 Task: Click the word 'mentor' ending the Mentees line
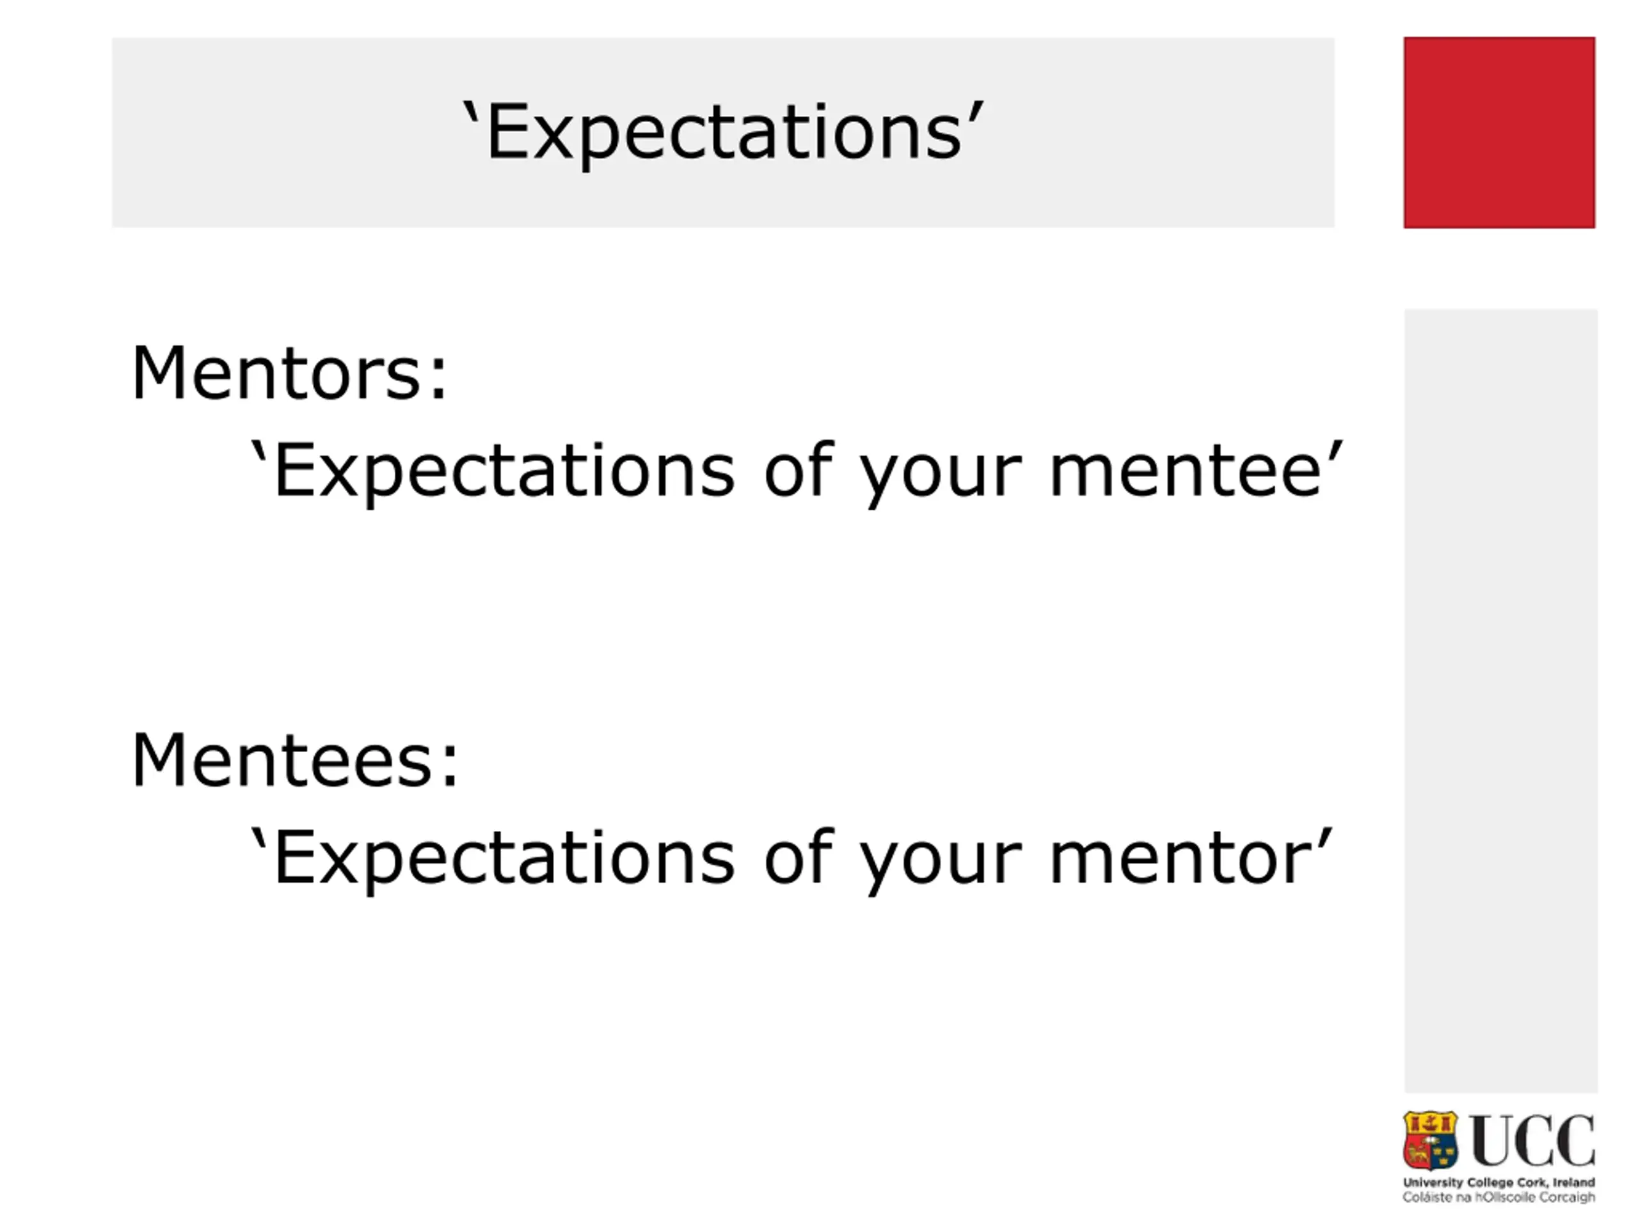(1181, 858)
